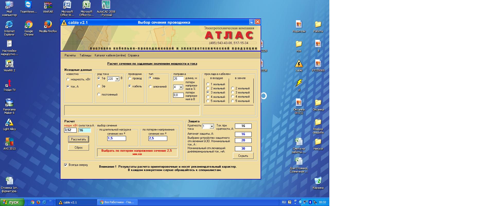Image resolution: width=494 pixels, height=206 pixels.
Task: Open the Корзина recycle bin
Action: click(x=318, y=183)
